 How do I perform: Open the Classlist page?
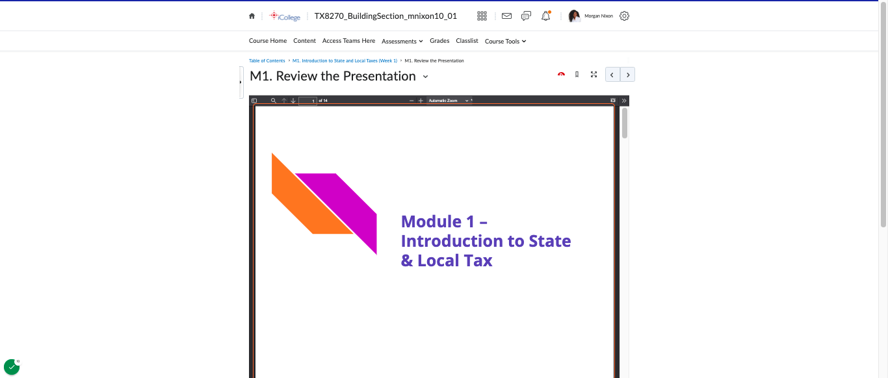(467, 41)
